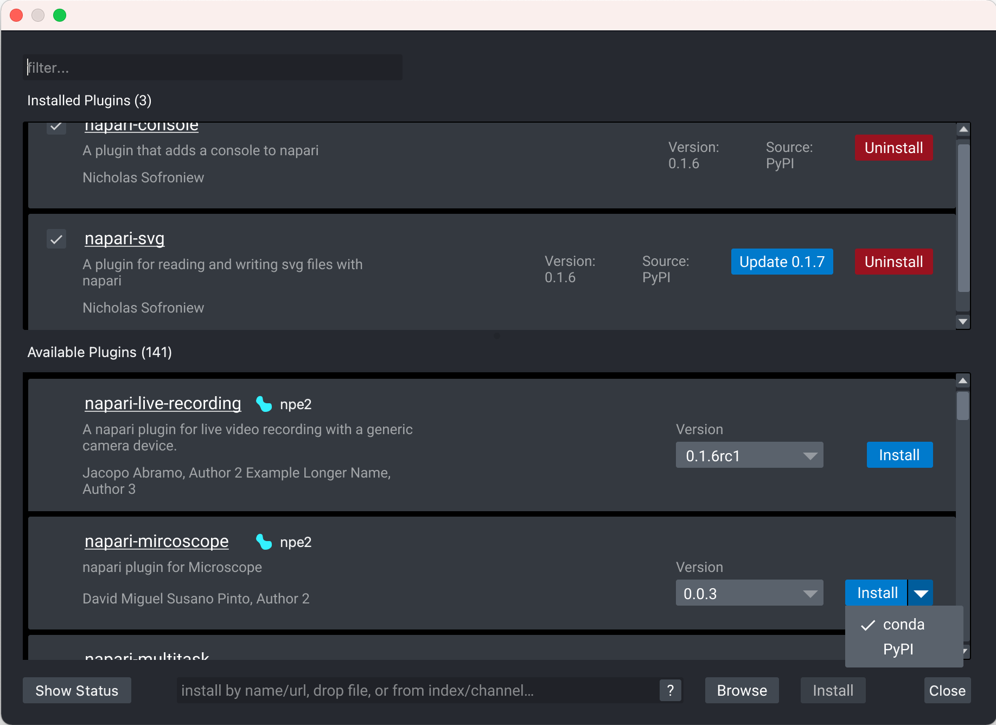The image size is (996, 725).
Task: Uninstall the napari-console plugin
Action: (x=893, y=148)
